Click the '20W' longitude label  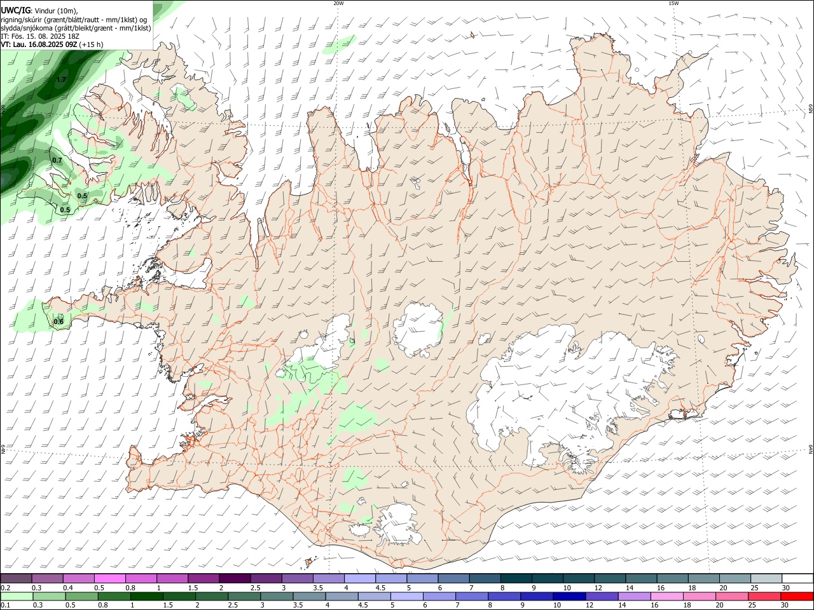coord(338,3)
